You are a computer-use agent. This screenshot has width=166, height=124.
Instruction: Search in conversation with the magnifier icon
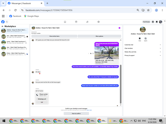pyautogui.click(x=145, y=38)
